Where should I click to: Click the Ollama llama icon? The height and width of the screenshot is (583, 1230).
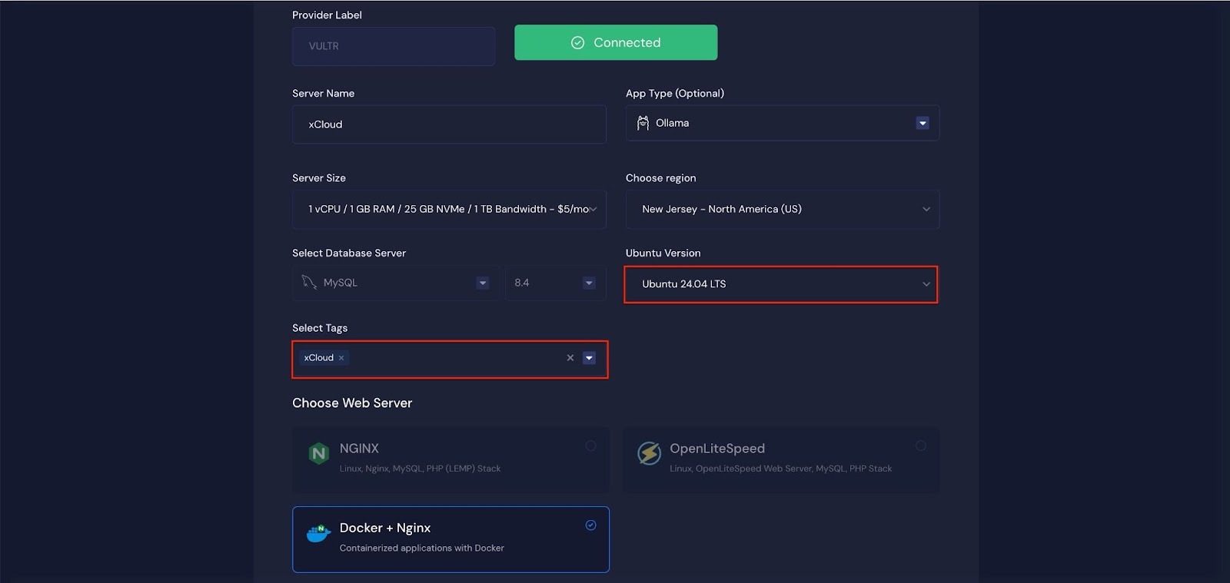(643, 123)
